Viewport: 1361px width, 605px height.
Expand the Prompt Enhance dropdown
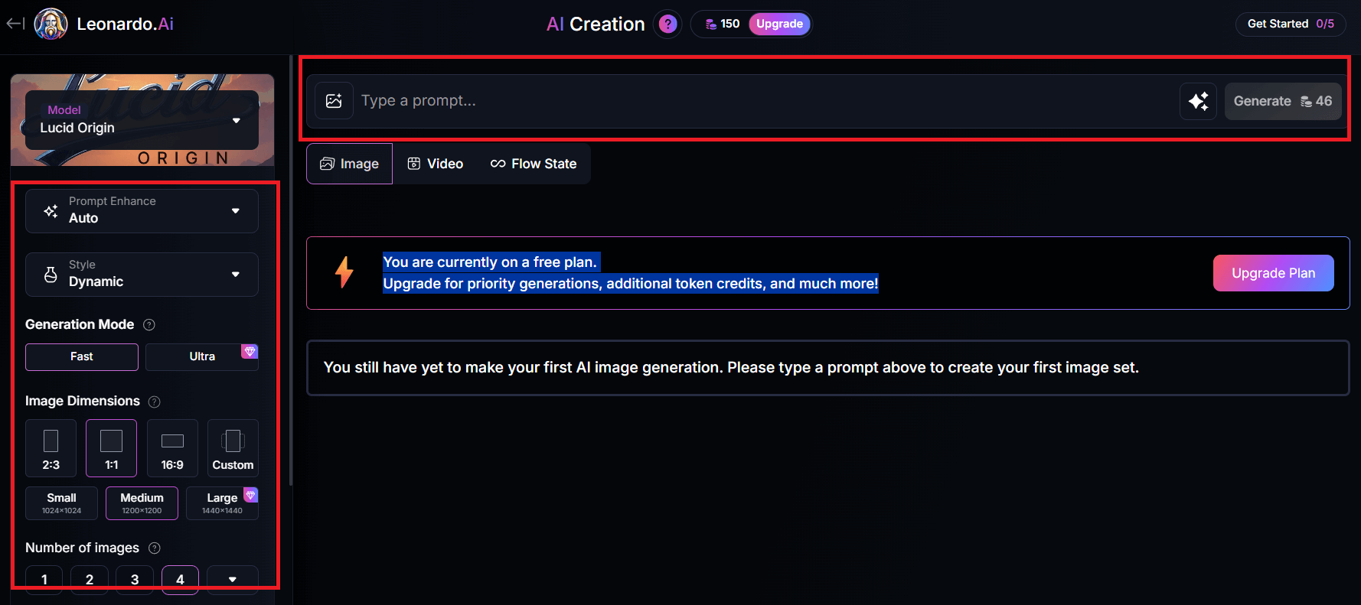(142, 210)
